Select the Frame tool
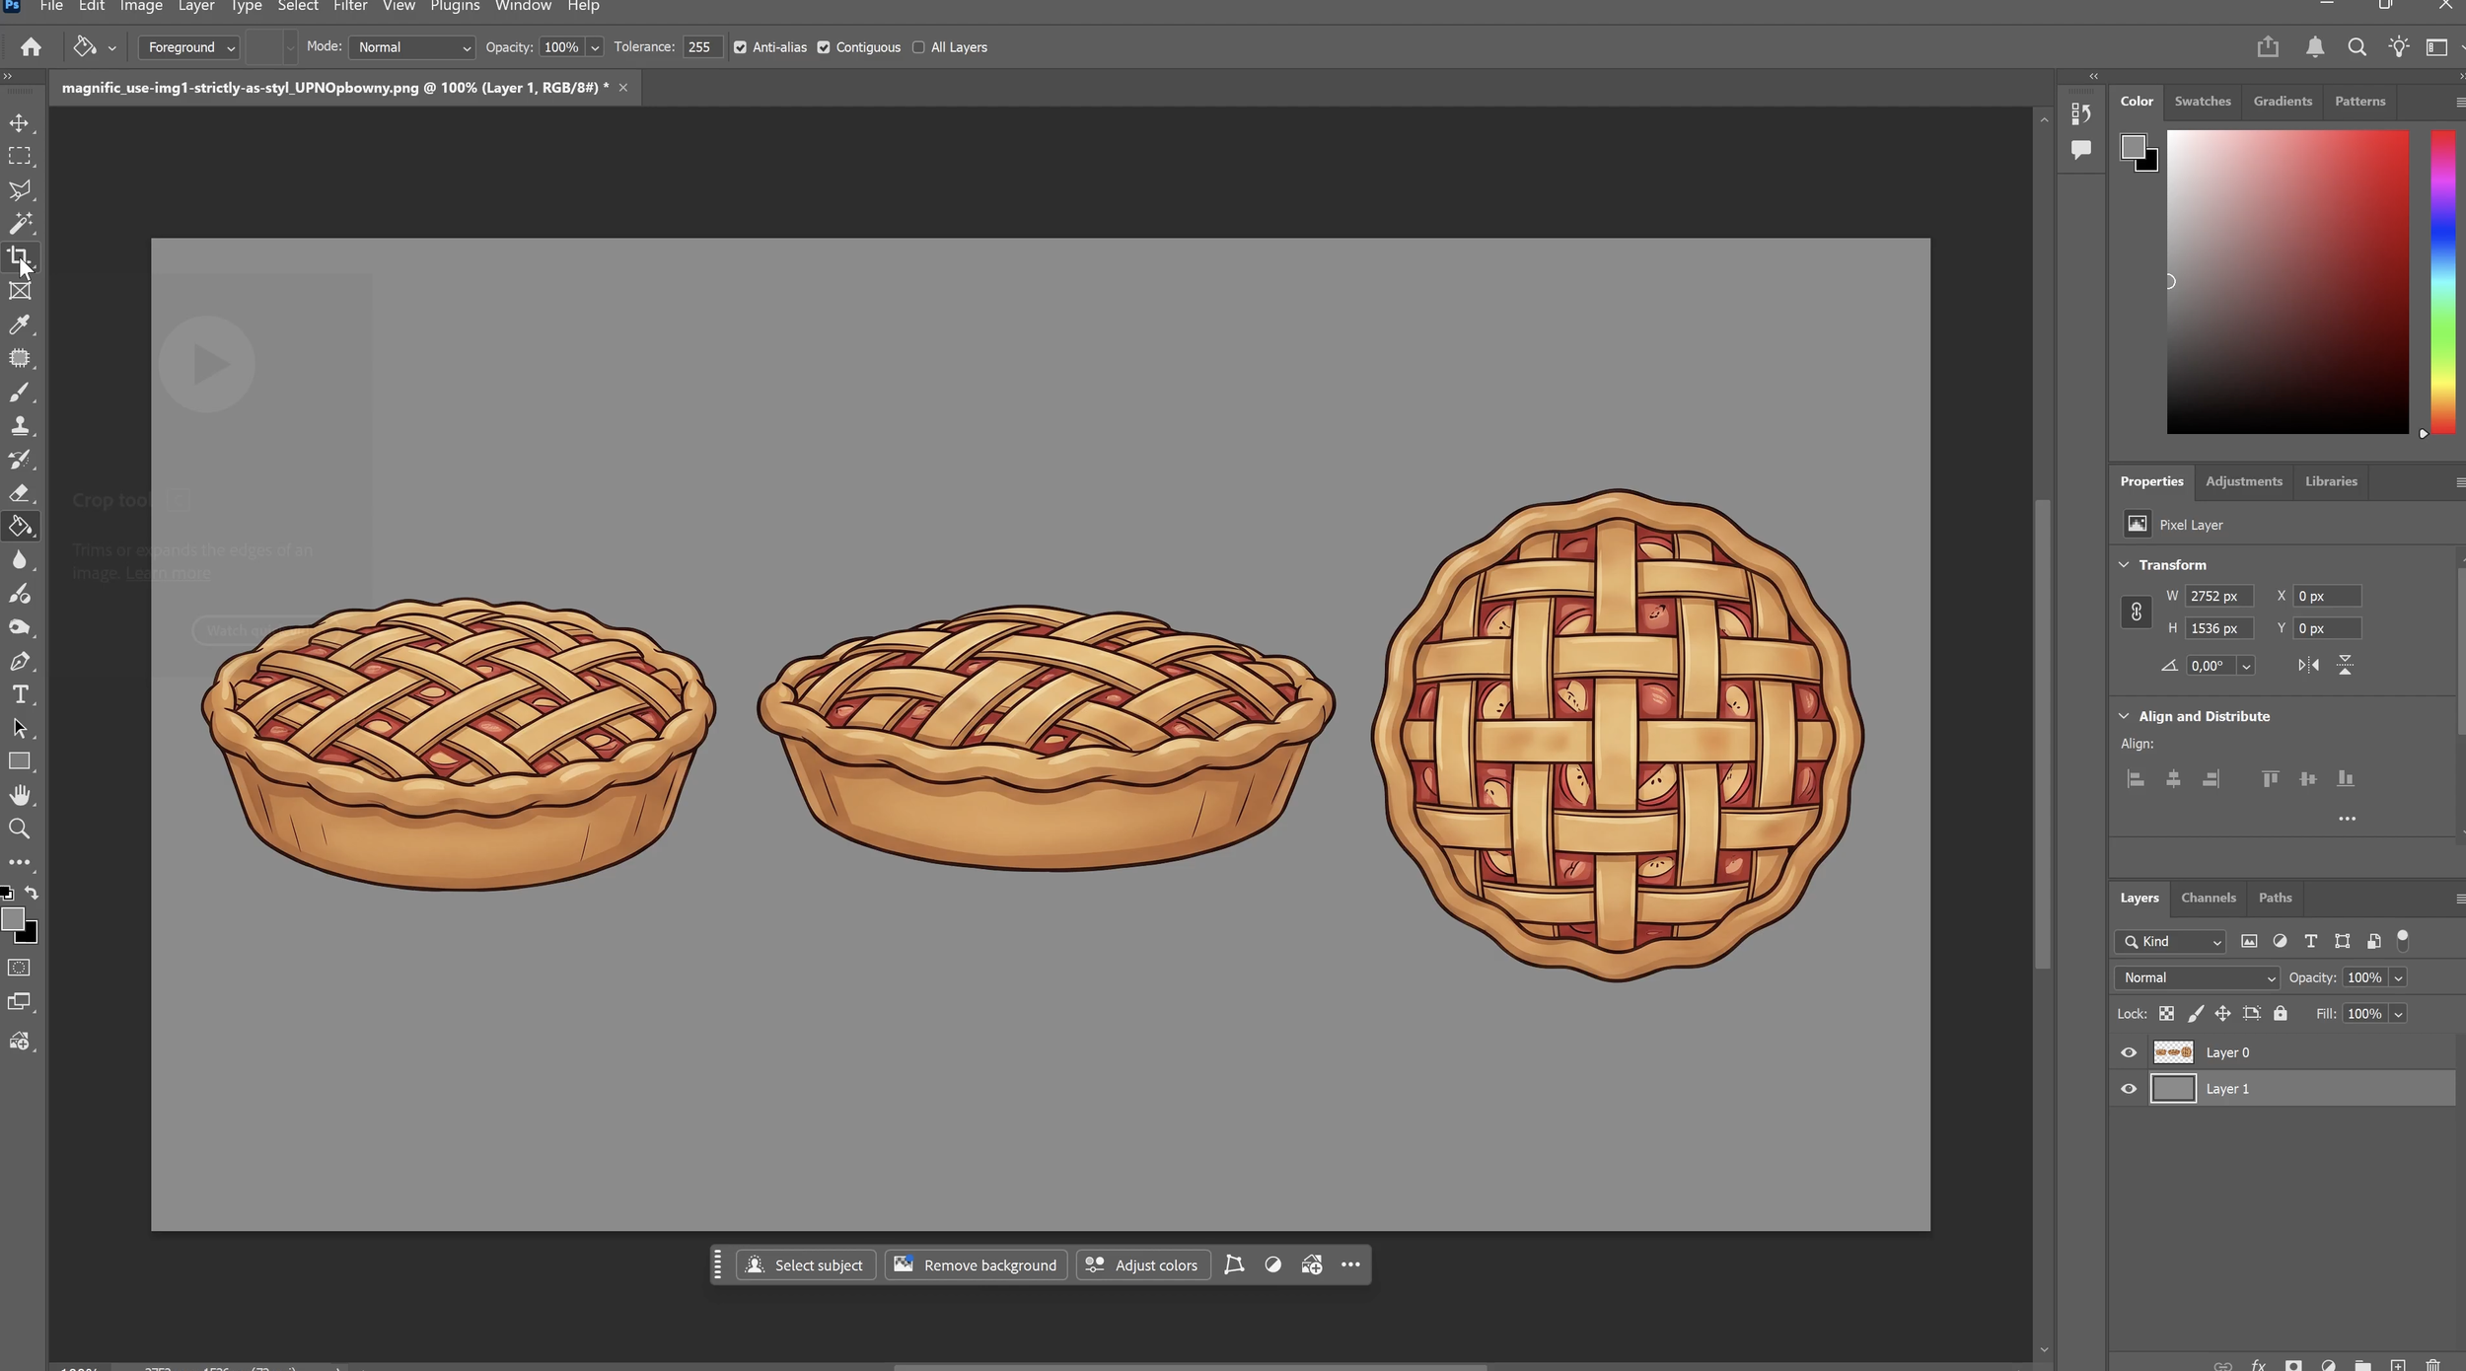2466x1371 pixels. [x=20, y=291]
